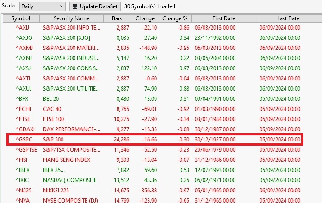Screen dimensions: 322x203
Task: Select the ^AXUJ symbol
Action: [x=24, y=89]
